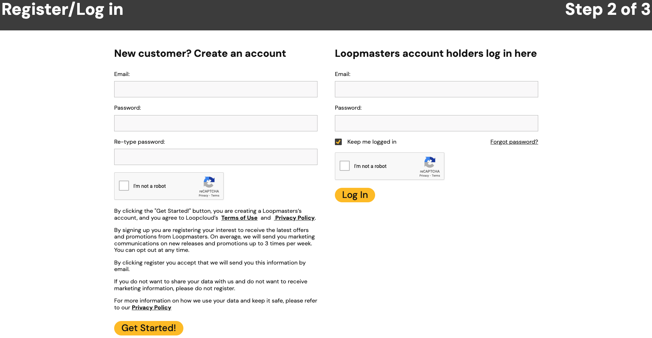Click reCAPTCHA logo in login form
Image resolution: width=652 pixels, height=338 pixels.
(429, 162)
